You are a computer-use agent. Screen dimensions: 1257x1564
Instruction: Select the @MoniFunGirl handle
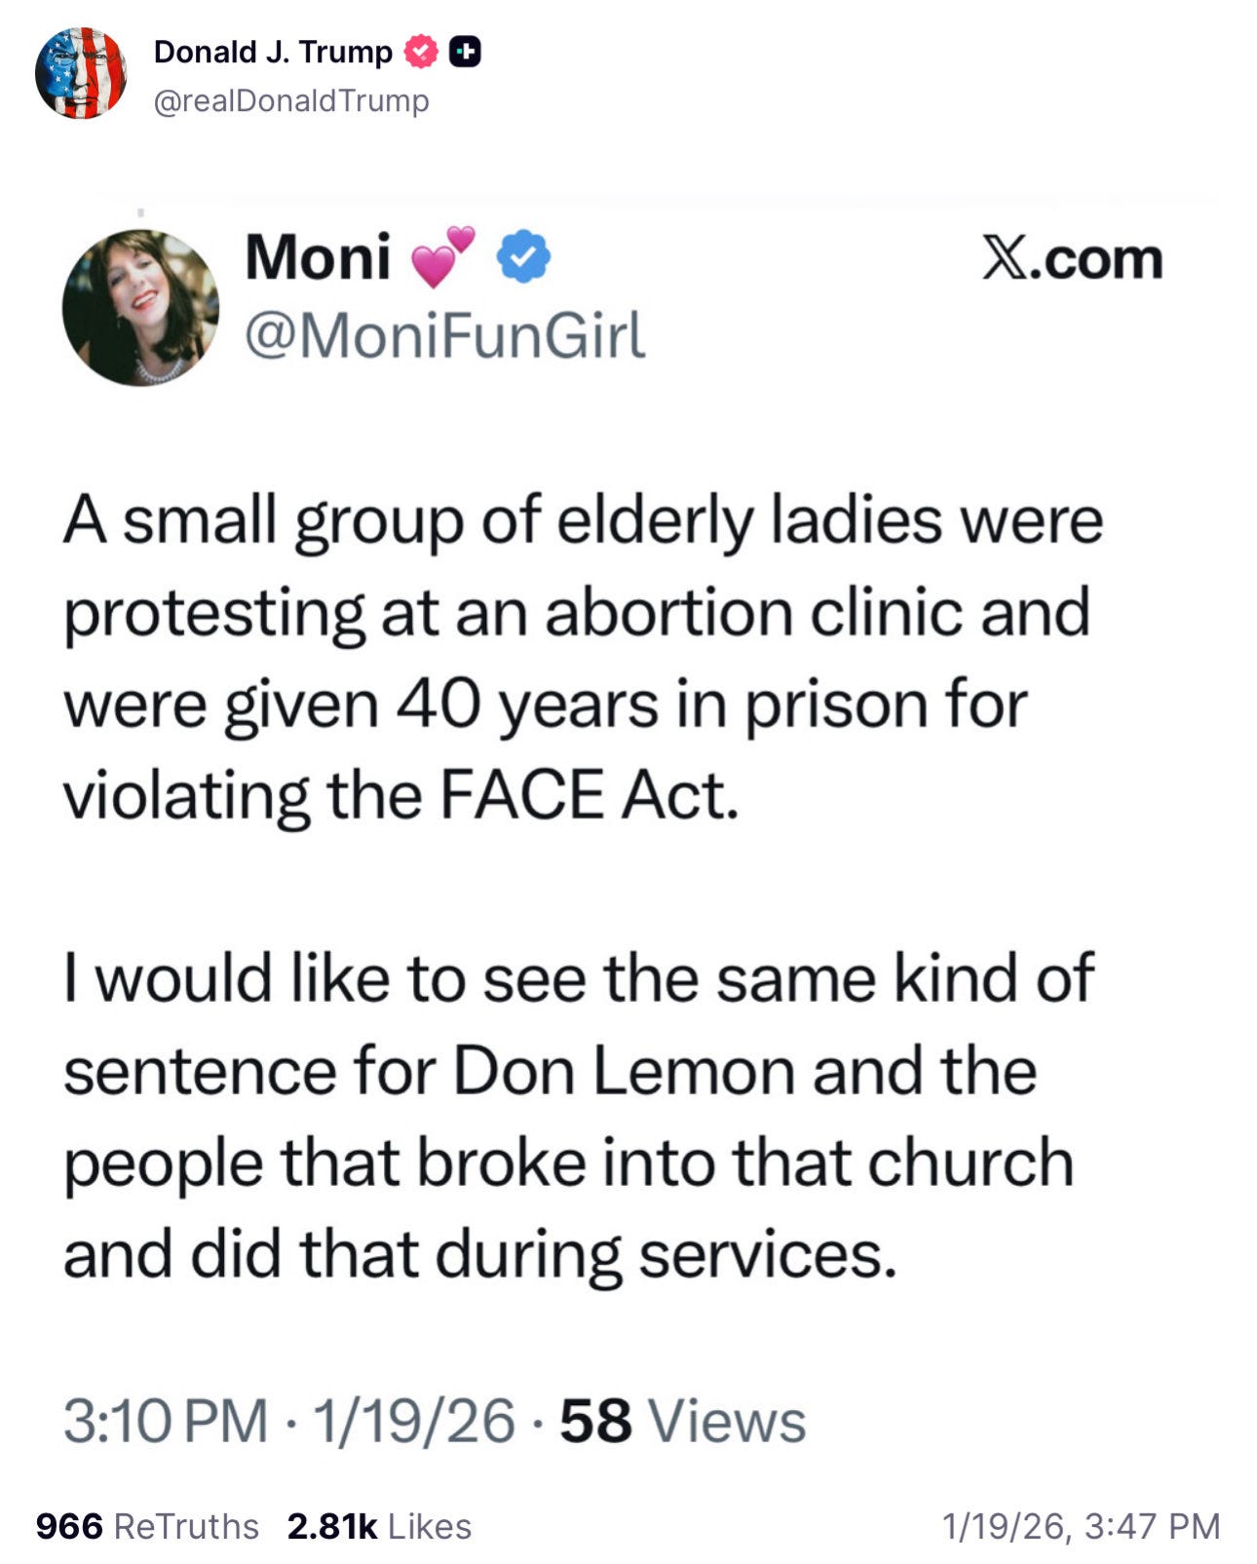point(444,335)
